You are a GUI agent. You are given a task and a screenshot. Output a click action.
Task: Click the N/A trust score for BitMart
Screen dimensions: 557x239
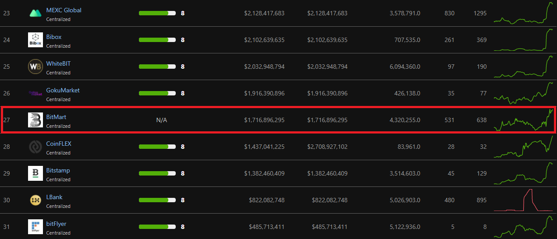tap(162, 120)
